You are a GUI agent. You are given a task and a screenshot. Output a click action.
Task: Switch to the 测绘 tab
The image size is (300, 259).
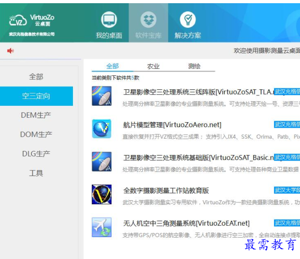pos(194,66)
